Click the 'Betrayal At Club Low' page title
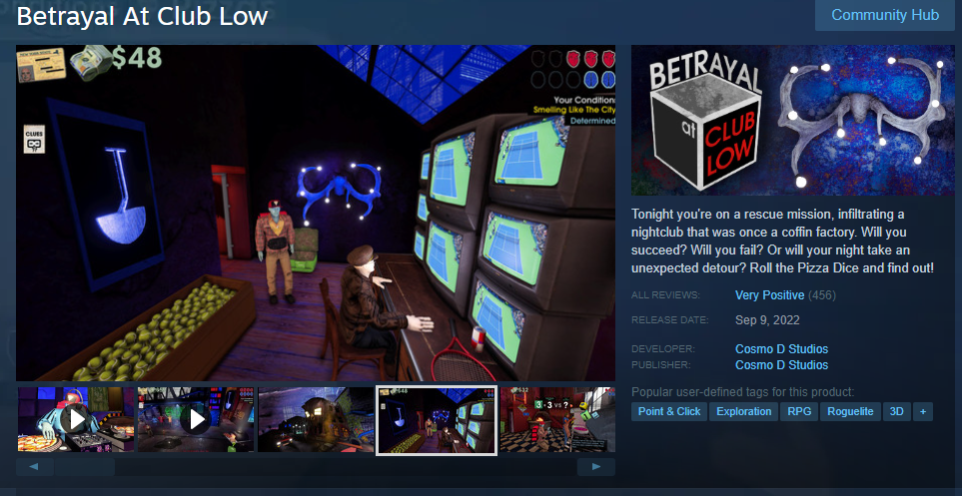Viewport: 962px width, 496px height. pos(142,17)
